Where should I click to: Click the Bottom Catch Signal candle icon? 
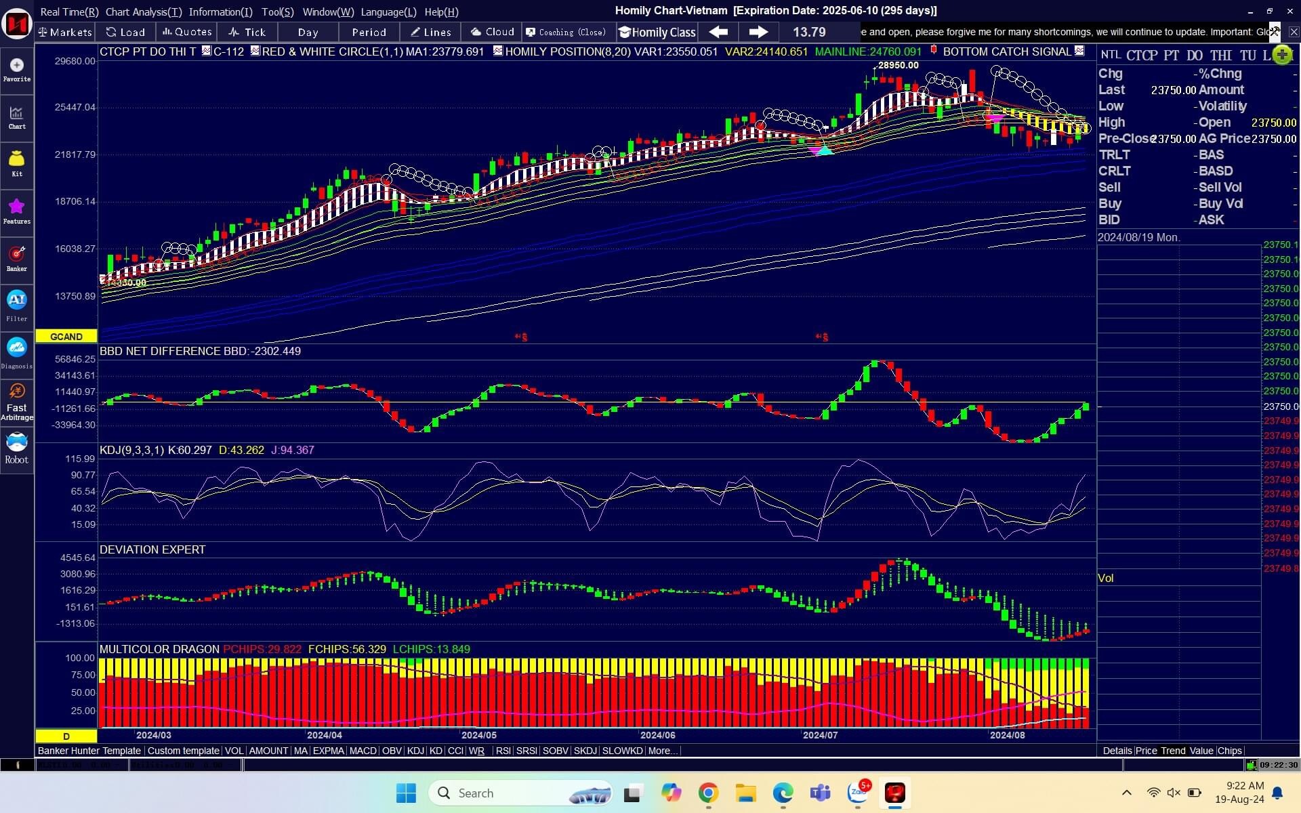coord(934,51)
